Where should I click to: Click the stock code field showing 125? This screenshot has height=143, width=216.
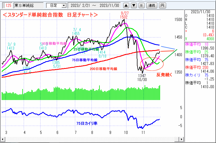(x=8, y=5)
